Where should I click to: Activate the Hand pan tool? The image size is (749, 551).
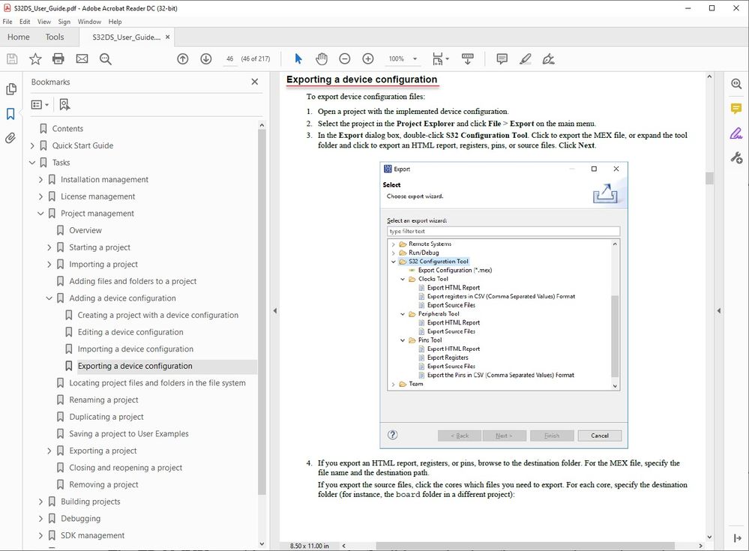click(x=322, y=58)
